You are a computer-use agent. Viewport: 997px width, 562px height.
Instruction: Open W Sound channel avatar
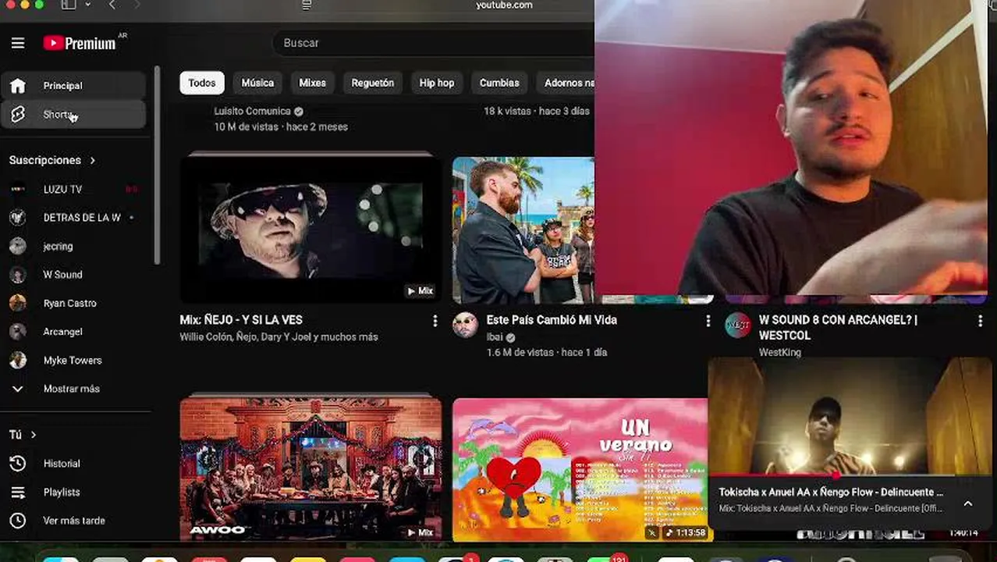click(17, 275)
